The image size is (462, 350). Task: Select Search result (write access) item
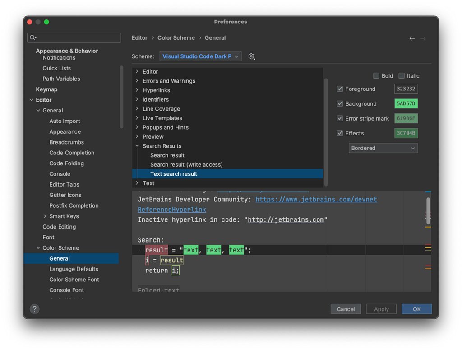pos(186,164)
